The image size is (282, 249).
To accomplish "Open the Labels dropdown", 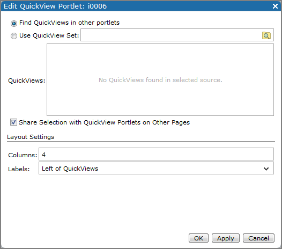I will click(156, 168).
